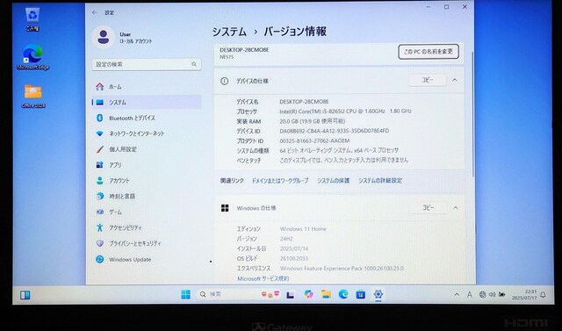Screen dimensions: 562x331
Task: Open 個人用設定 settings
Action: (x=147, y=149)
